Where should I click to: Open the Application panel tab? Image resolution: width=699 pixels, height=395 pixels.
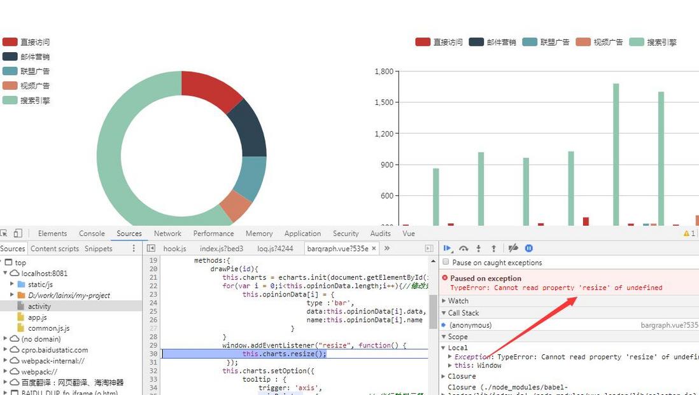tap(302, 233)
